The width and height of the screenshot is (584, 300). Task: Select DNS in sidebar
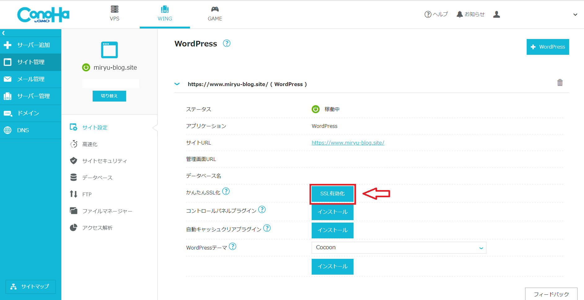coord(31,130)
